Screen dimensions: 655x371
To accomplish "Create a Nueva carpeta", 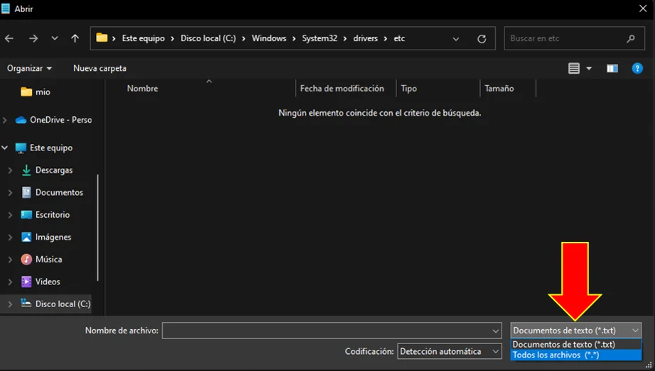I will (100, 68).
